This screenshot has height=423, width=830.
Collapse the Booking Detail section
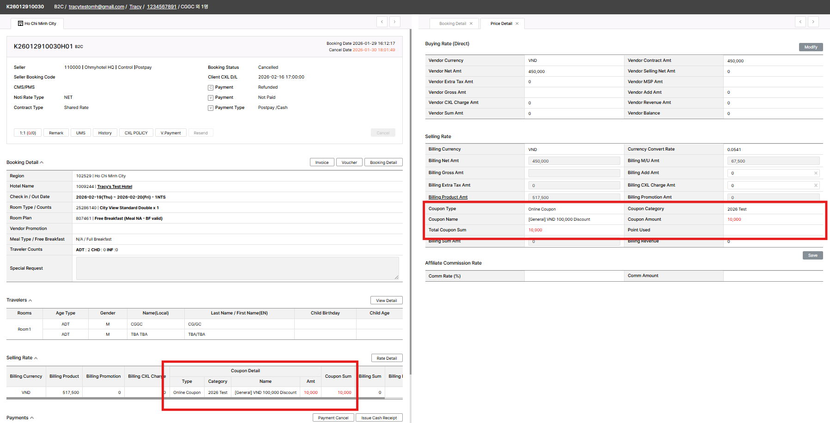(x=42, y=163)
